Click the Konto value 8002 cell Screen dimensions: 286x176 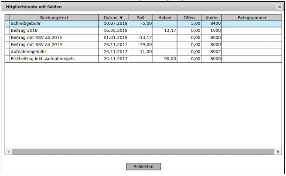211,51
